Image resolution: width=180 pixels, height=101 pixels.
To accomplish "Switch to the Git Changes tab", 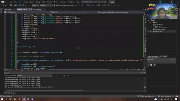I will [163, 56].
